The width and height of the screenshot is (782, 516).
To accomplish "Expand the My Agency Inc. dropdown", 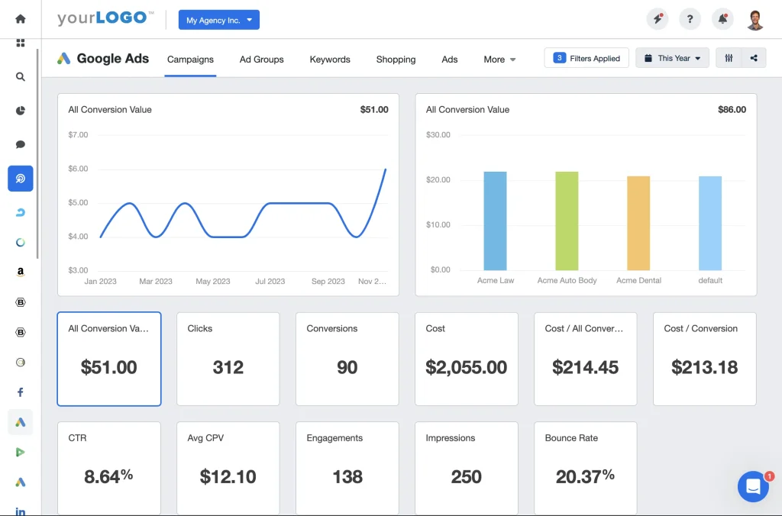I will pos(219,21).
